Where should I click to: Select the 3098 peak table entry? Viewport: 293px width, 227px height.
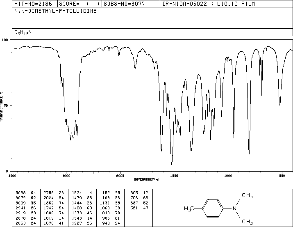pos(21,193)
